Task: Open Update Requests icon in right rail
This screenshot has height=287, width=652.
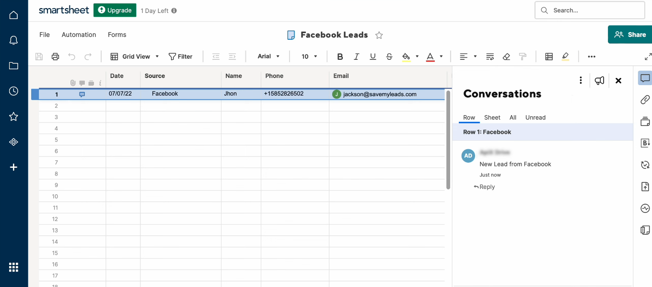Action: tap(645, 165)
